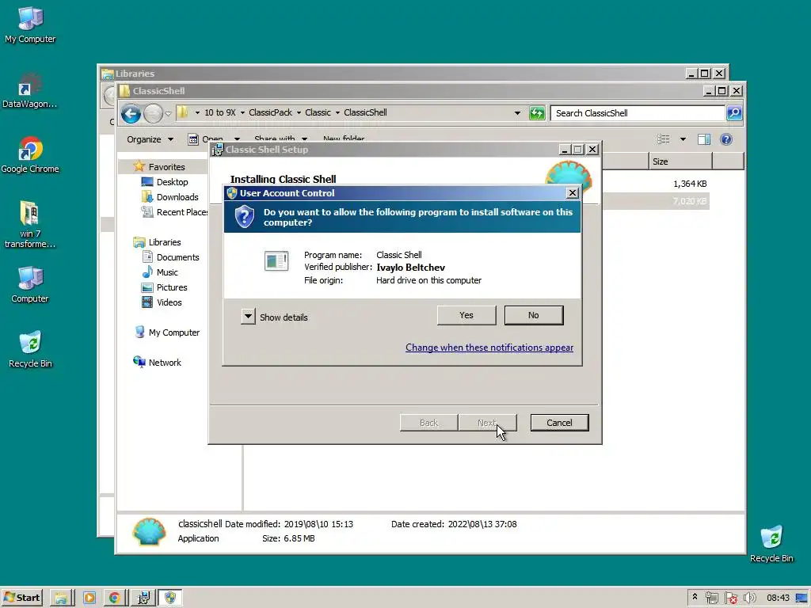The width and height of the screenshot is (811, 608).
Task: Click Yes to allow Classic Shell installation
Action: pyautogui.click(x=466, y=315)
